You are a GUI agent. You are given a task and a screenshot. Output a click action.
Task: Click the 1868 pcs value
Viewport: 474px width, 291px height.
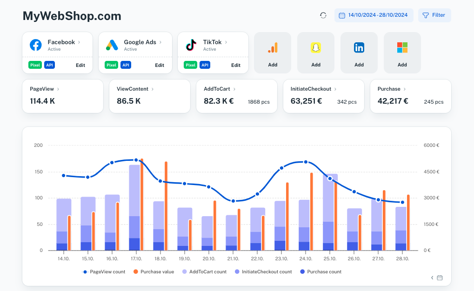click(259, 102)
